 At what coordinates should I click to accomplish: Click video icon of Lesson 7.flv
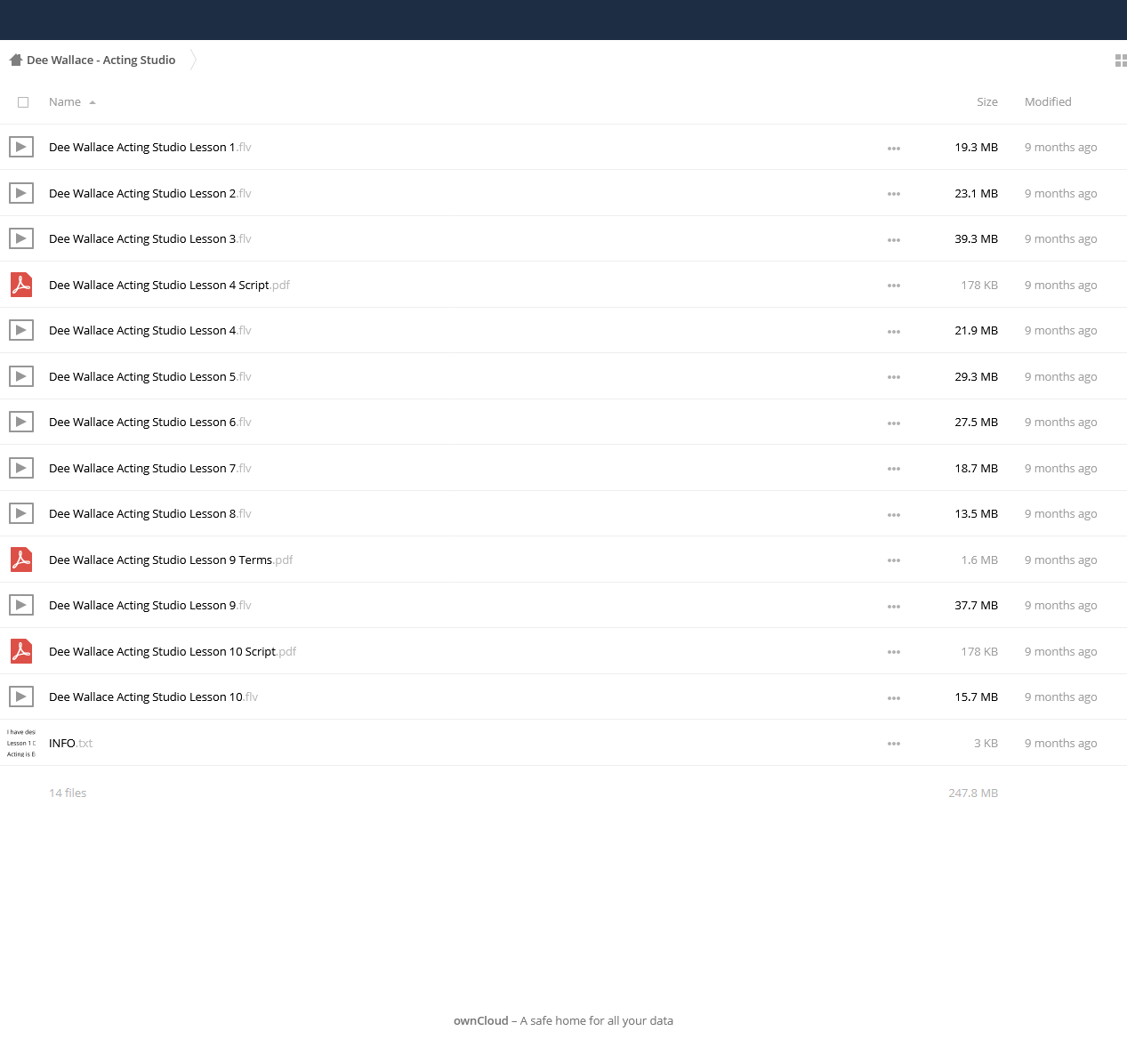pyautogui.click(x=21, y=468)
